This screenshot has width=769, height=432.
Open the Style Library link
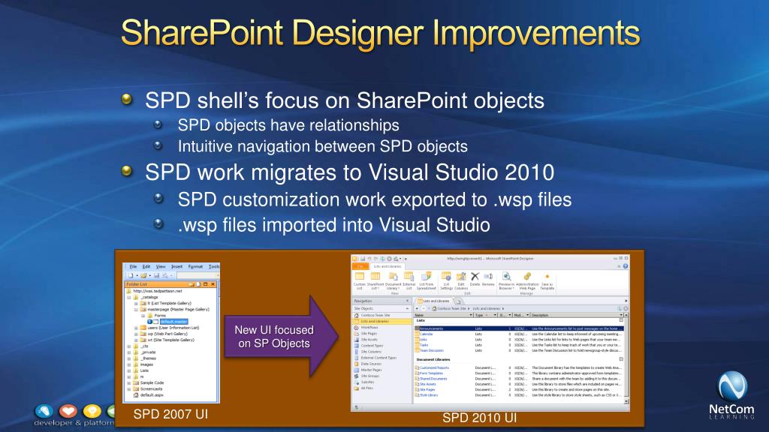click(429, 394)
